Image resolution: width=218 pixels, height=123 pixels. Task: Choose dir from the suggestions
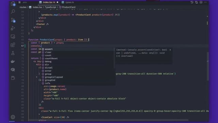coord(78,65)
